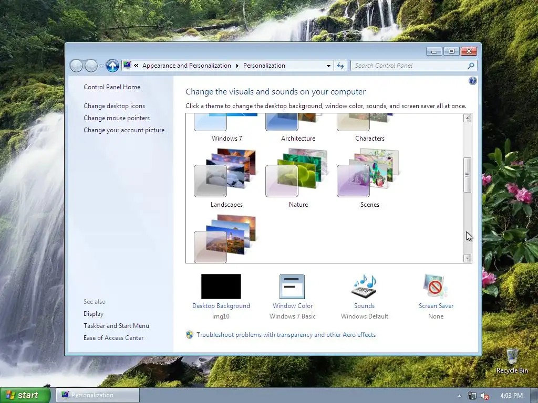Click the Screen Saver text link

[x=436, y=306]
